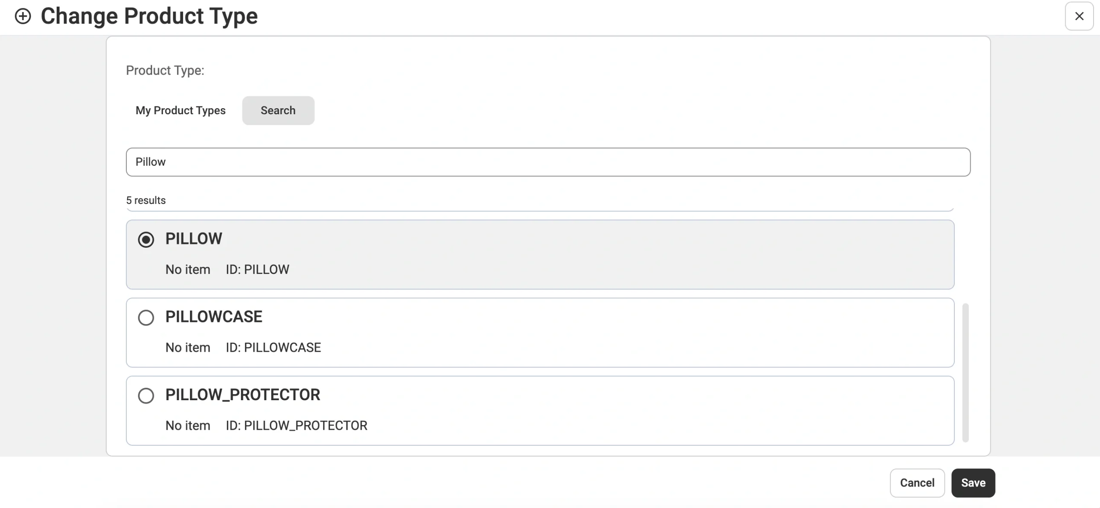1100x508 pixels.
Task: Click "No item" in the PILLOWCASE card
Action: [x=188, y=347]
